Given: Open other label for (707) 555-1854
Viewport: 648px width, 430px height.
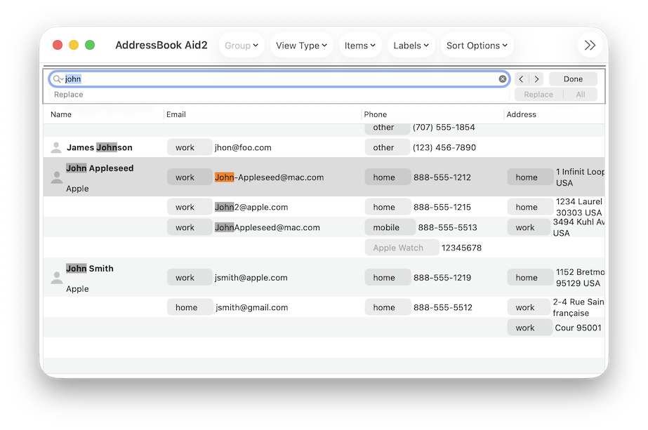Looking at the screenshot, I should pos(388,128).
